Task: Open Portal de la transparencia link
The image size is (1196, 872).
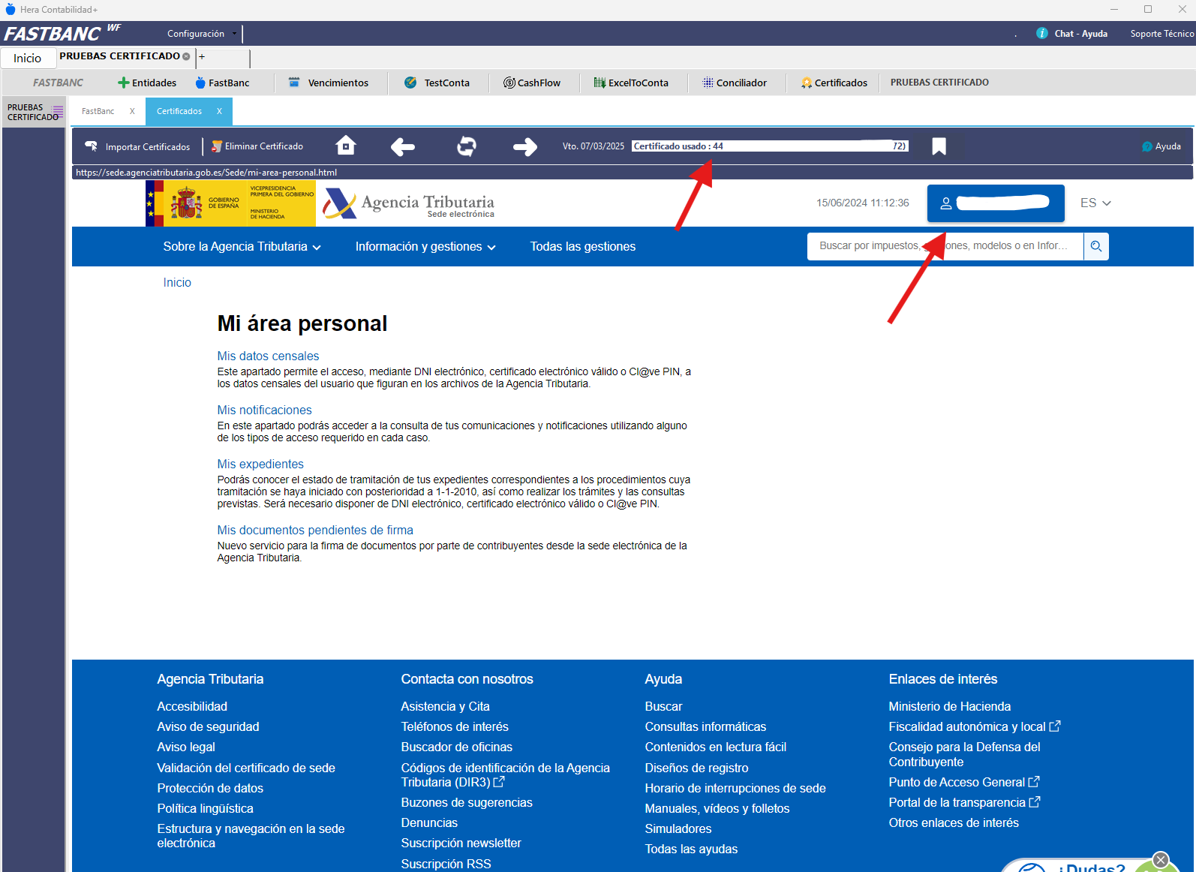Action: pos(964,802)
